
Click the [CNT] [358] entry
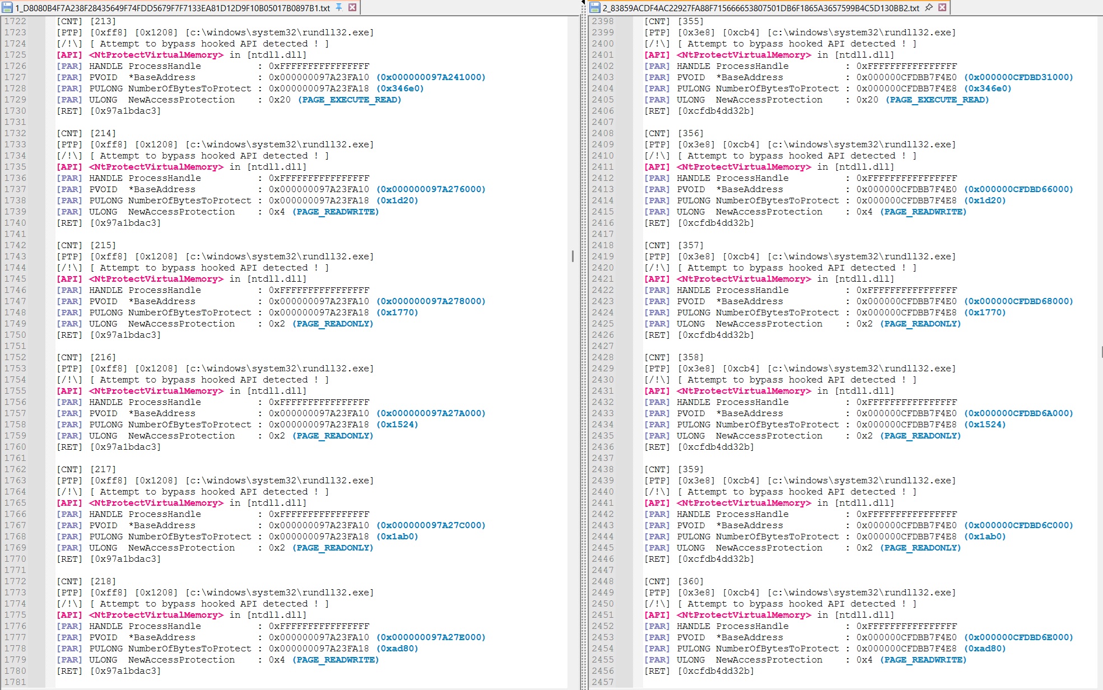674,357
